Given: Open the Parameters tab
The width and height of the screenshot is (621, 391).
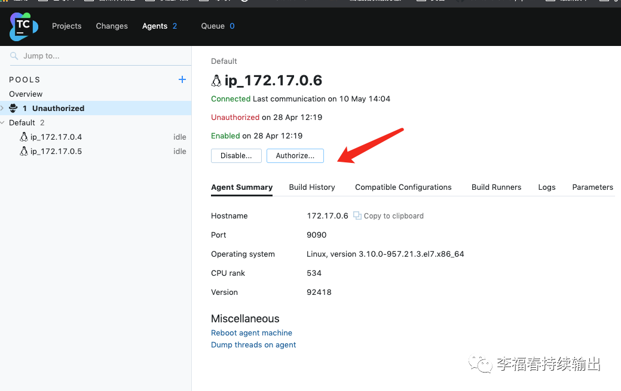Looking at the screenshot, I should (592, 187).
